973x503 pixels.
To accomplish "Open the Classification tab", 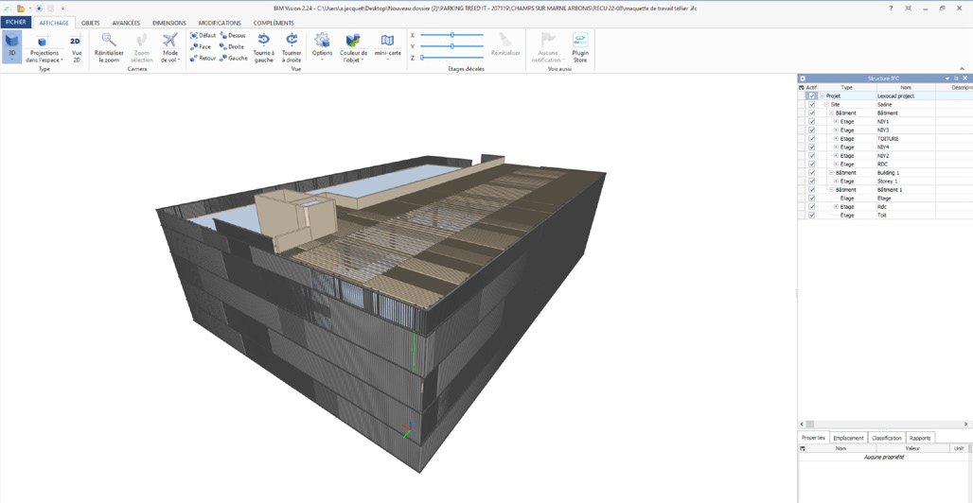I will [x=886, y=438].
